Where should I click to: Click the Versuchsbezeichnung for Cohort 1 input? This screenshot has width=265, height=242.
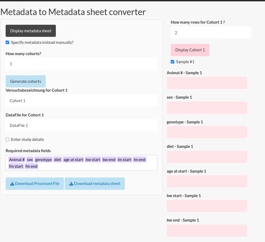(x=81, y=101)
